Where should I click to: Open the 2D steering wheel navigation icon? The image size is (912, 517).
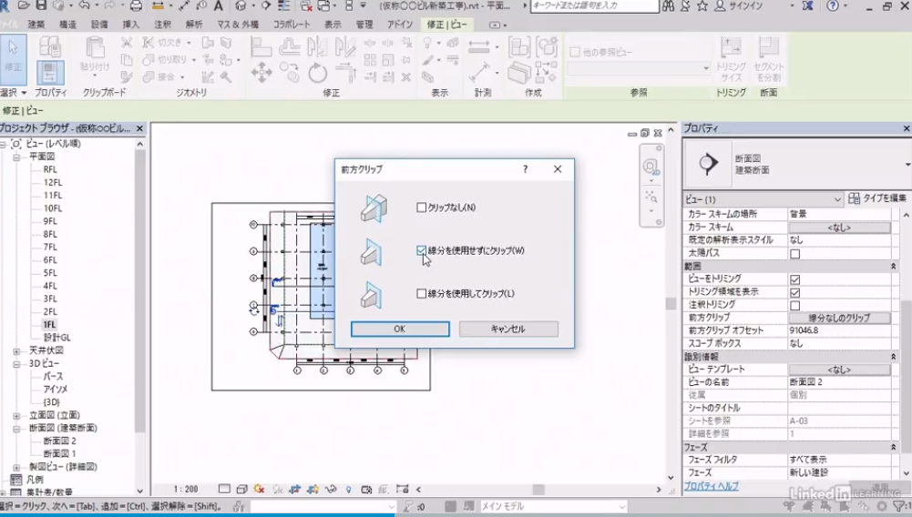(x=651, y=167)
